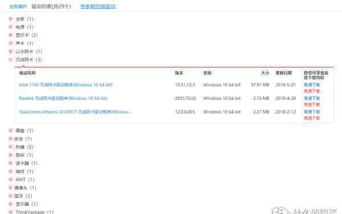Screen dimensions: 342x214
Task: Click the red 高速下载 for Realtek driver
Action: (x=312, y=104)
